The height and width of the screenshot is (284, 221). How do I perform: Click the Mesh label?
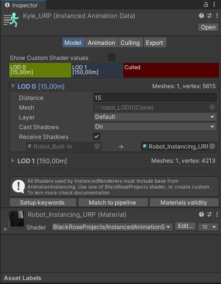click(26, 107)
